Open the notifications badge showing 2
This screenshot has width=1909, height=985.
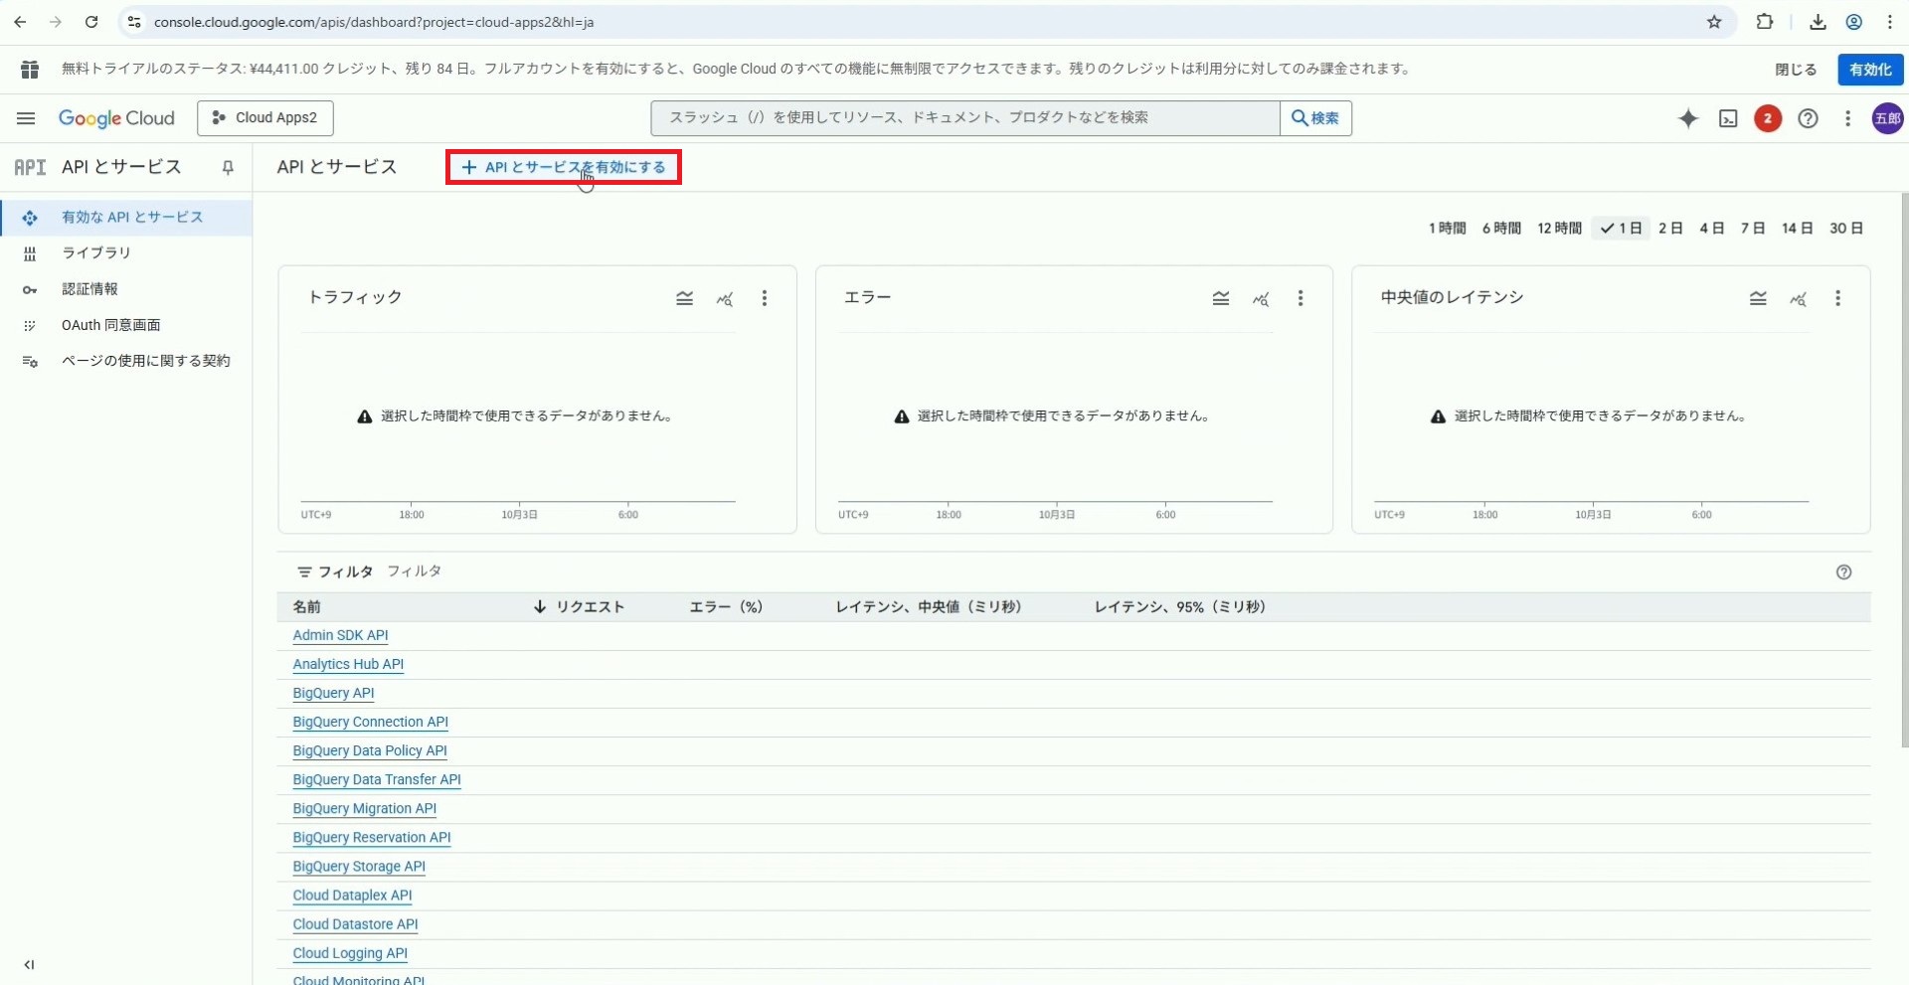[x=1767, y=118]
